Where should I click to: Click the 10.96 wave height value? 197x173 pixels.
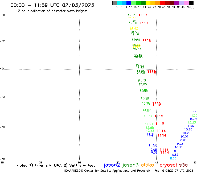point(188,129)
